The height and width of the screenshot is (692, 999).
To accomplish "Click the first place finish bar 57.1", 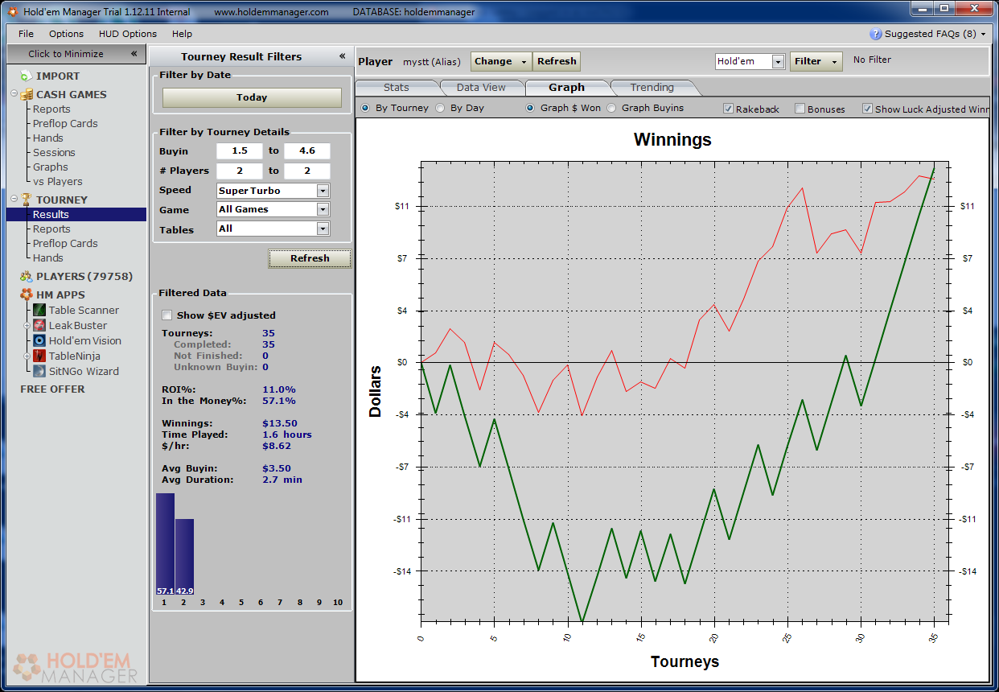I will point(165,543).
